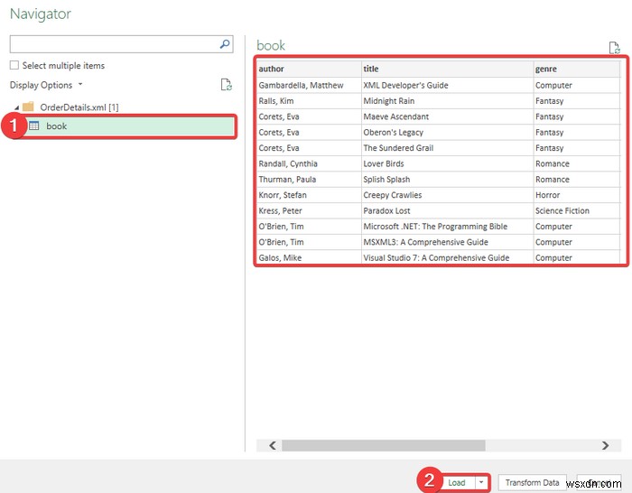Click the cell Knorr, Stefan
Viewport: 632px width, 493px height.
[x=309, y=195]
